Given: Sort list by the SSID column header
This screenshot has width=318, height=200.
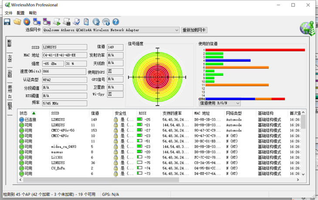Looking at the screenshot, I should [69, 113].
